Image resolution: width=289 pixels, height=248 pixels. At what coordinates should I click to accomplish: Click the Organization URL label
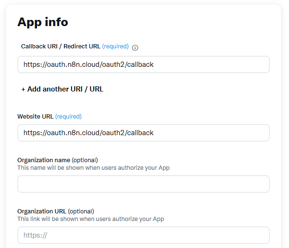coord(42,211)
